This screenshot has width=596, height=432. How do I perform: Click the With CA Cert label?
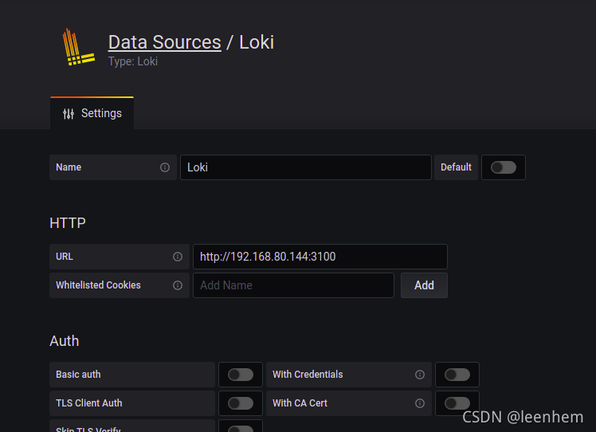pos(300,403)
